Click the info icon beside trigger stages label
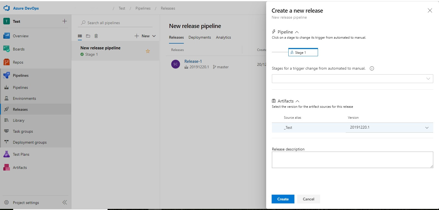 tap(372, 69)
